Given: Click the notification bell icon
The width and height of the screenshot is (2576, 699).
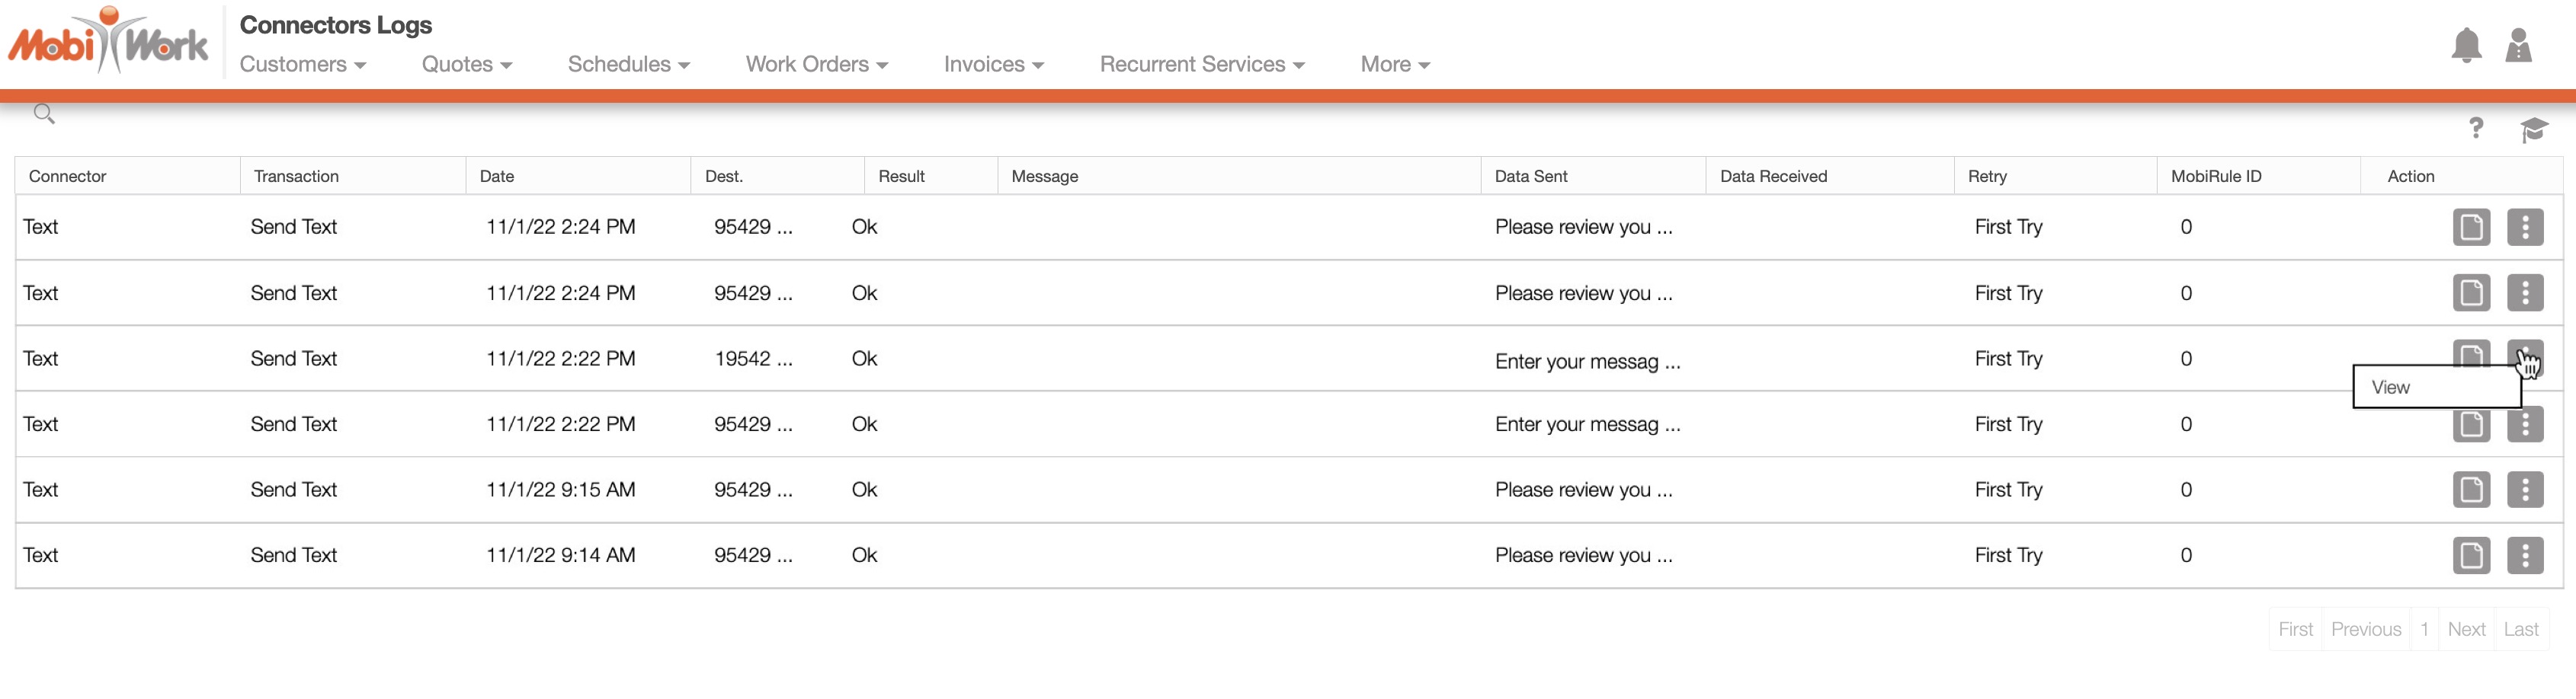Looking at the screenshot, I should (2466, 46).
